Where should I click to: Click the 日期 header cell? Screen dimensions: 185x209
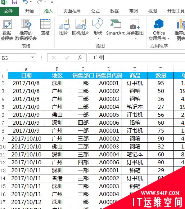pos(26,76)
